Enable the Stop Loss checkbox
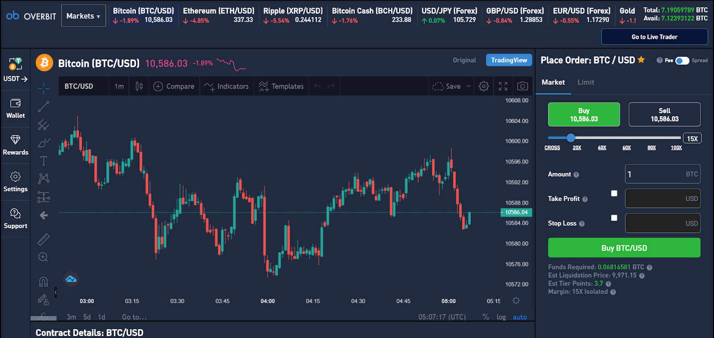The height and width of the screenshot is (338, 714). coord(614,218)
